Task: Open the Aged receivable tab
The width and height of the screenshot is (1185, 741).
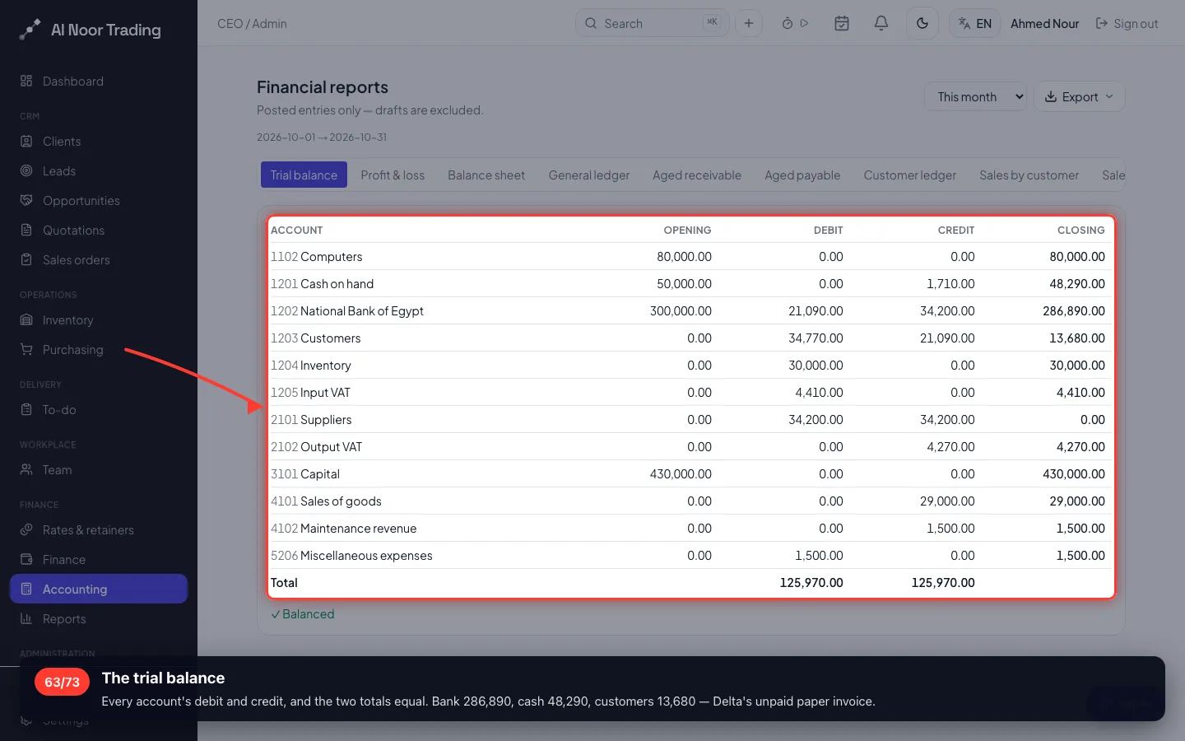Action: pyautogui.click(x=697, y=175)
